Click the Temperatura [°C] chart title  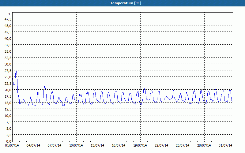pyautogui.click(x=126, y=3)
